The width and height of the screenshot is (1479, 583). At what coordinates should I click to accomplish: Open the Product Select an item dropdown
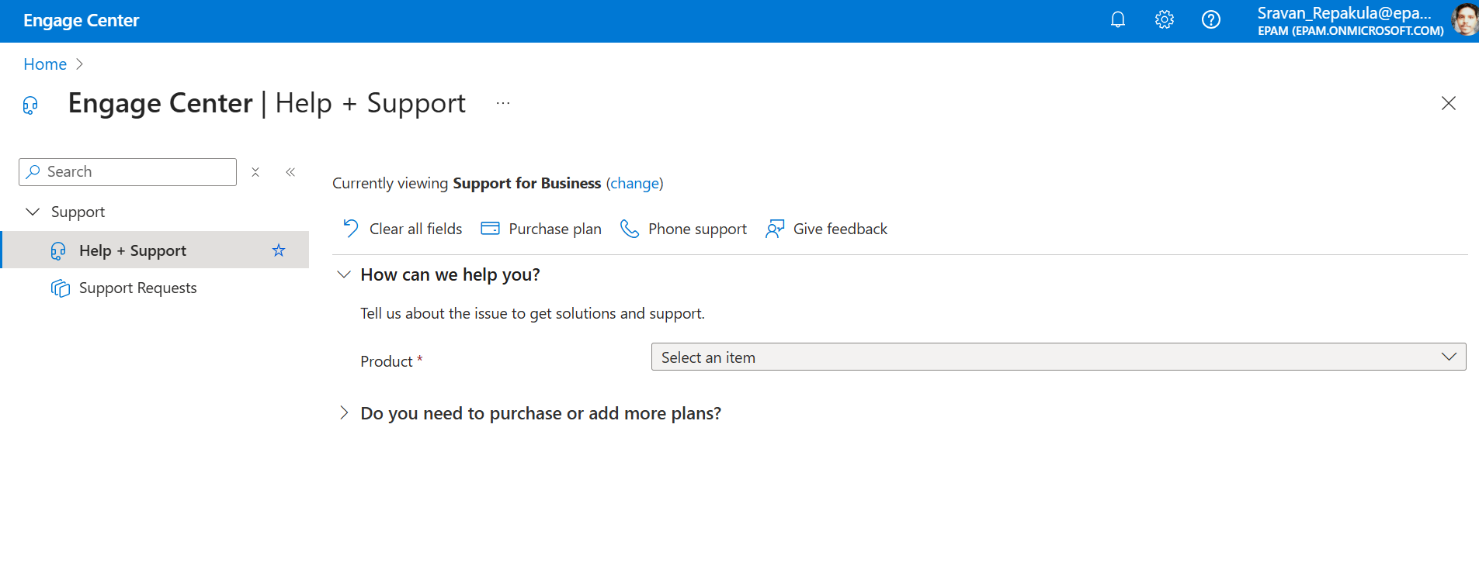point(1058,357)
